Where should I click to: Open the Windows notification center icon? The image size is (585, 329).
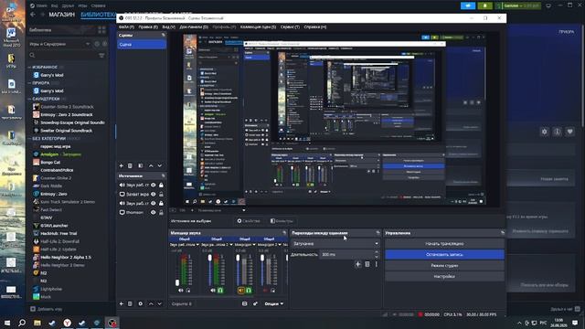pos(575,323)
